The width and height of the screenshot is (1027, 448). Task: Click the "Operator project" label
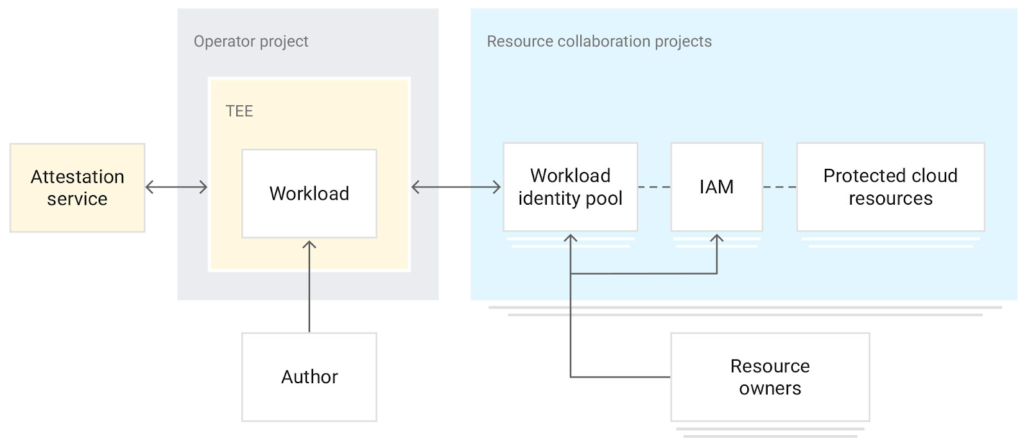(251, 41)
